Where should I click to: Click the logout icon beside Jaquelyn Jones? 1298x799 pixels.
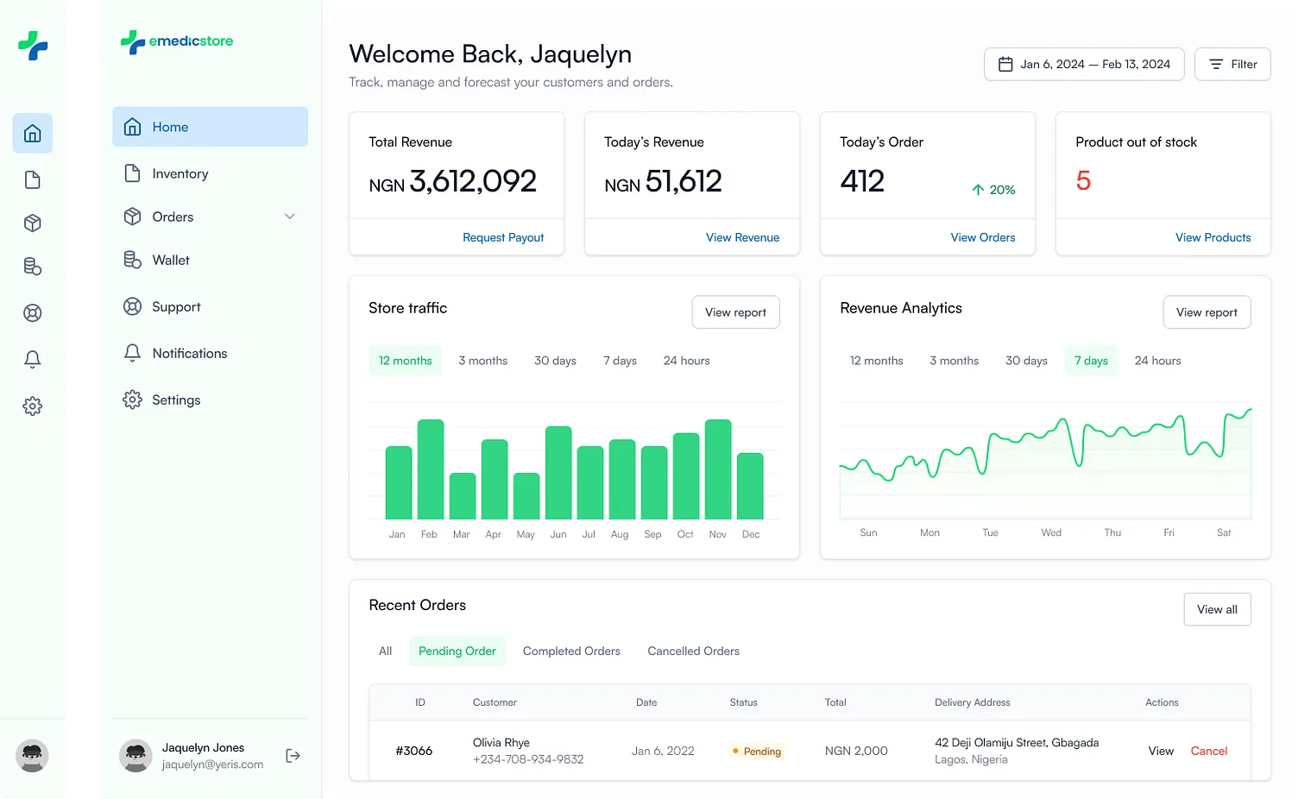pos(293,756)
